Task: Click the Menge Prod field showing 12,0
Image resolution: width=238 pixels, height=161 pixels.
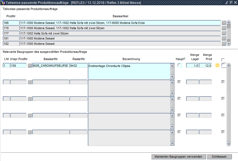Action: (205, 66)
